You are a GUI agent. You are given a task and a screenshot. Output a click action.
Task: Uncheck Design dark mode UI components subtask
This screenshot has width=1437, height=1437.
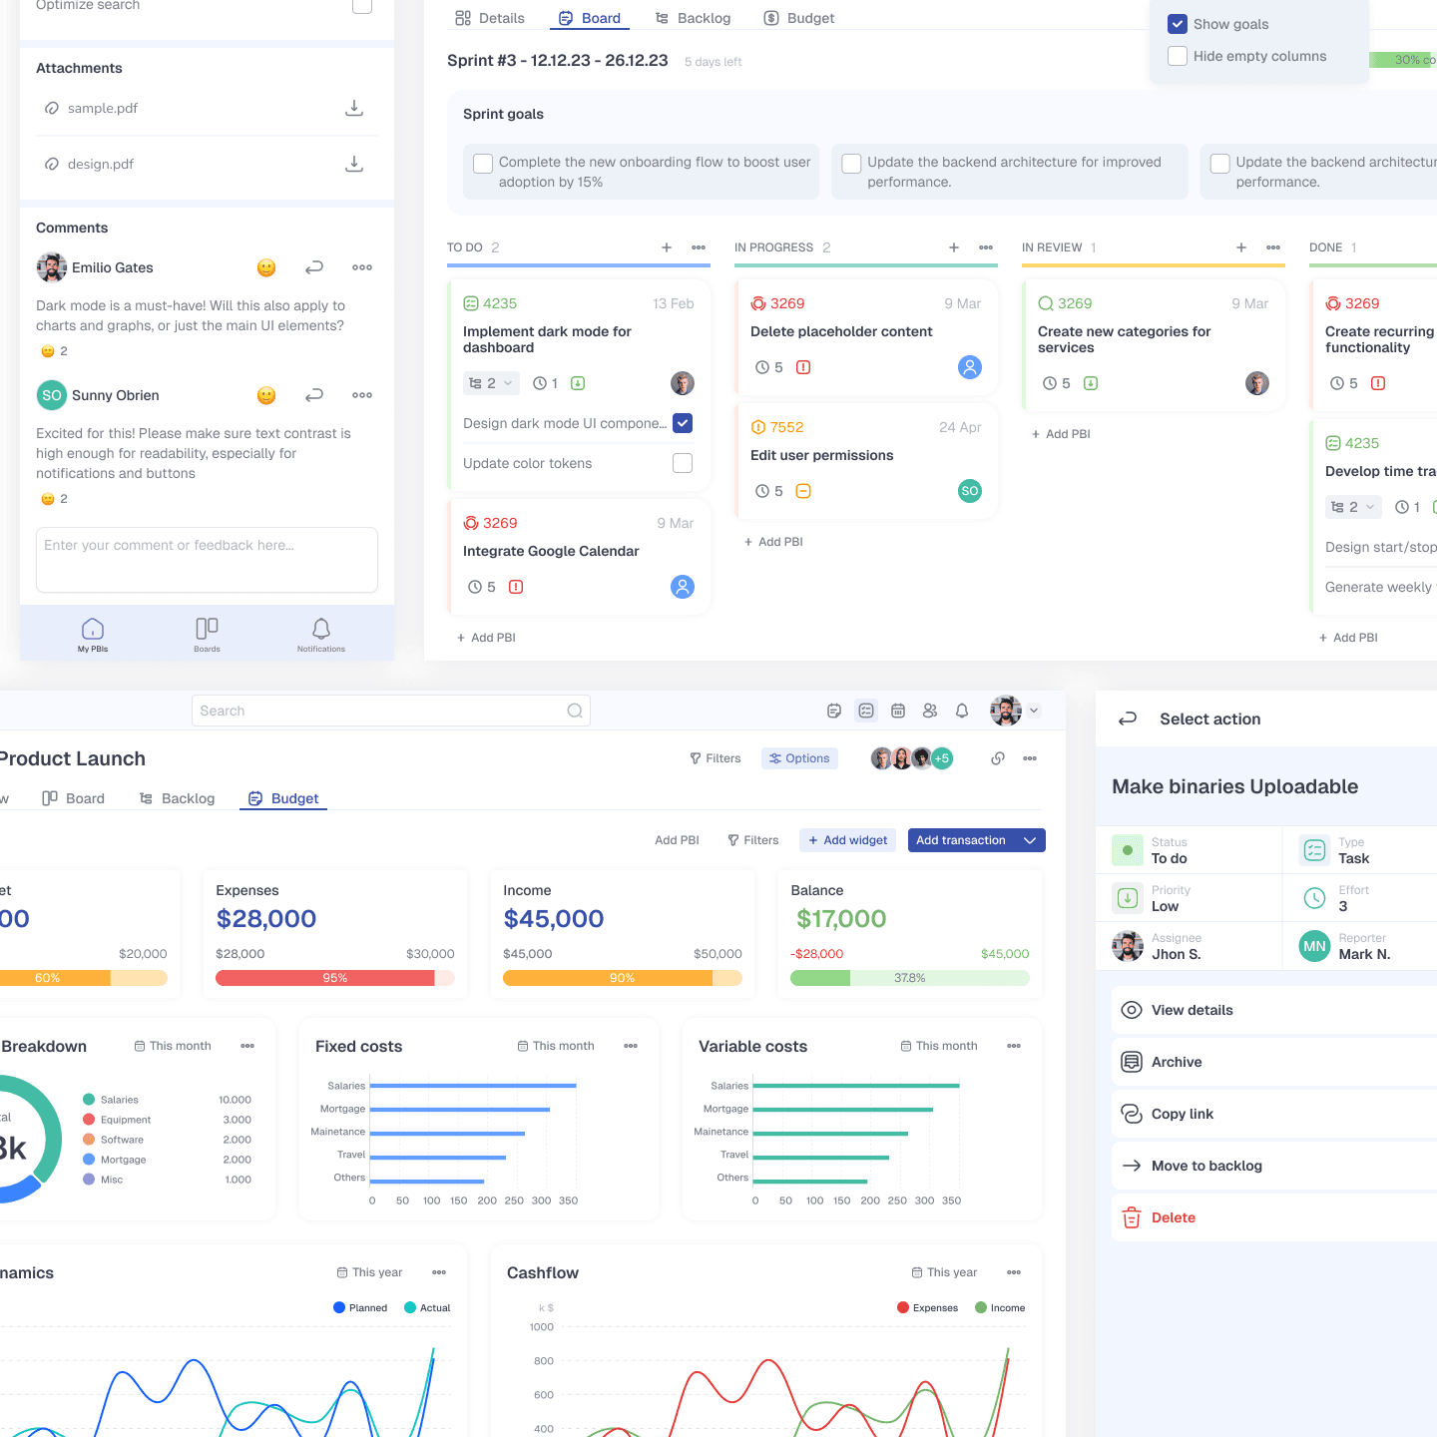click(683, 423)
